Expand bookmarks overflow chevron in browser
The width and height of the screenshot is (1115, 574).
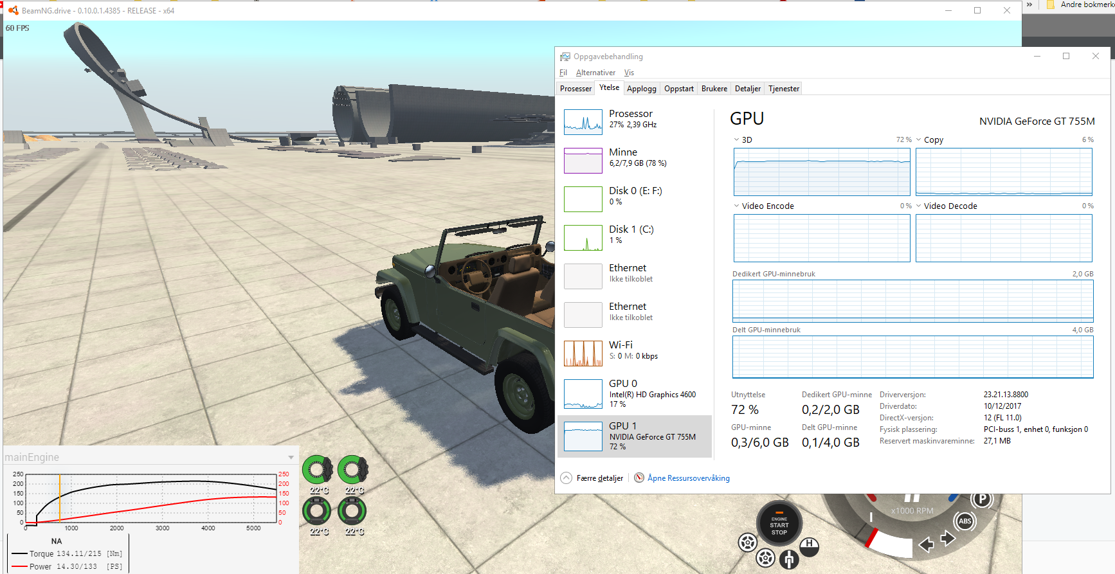click(x=1029, y=4)
